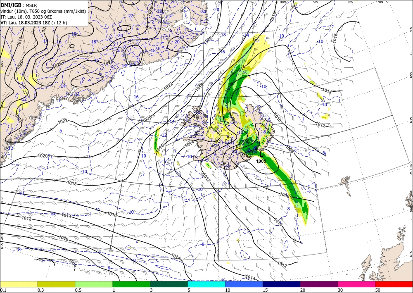Image resolution: width=413 pixels, height=293 pixels.
Task: Click the light green 0.5–1 legend swatch
Action: click(94, 284)
